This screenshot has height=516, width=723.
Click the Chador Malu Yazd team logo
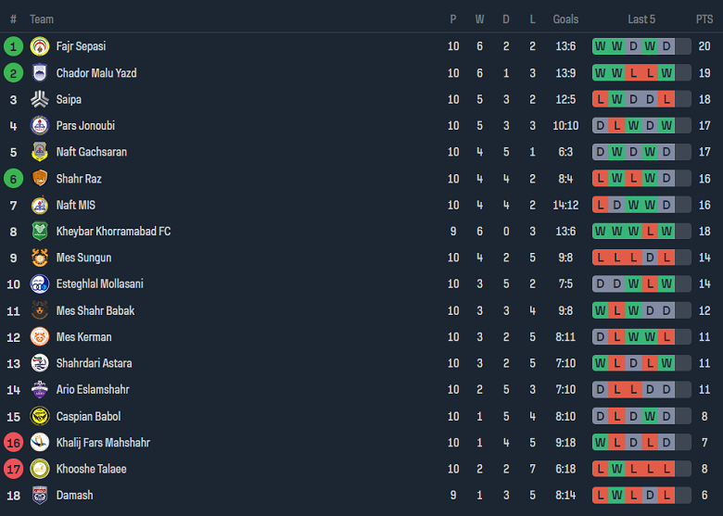[40, 73]
